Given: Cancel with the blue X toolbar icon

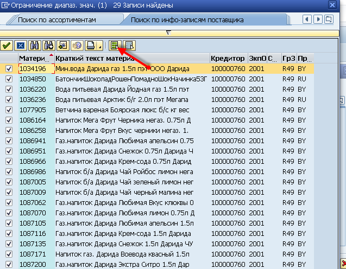Looking at the screenshot, I should (x=21, y=46).
